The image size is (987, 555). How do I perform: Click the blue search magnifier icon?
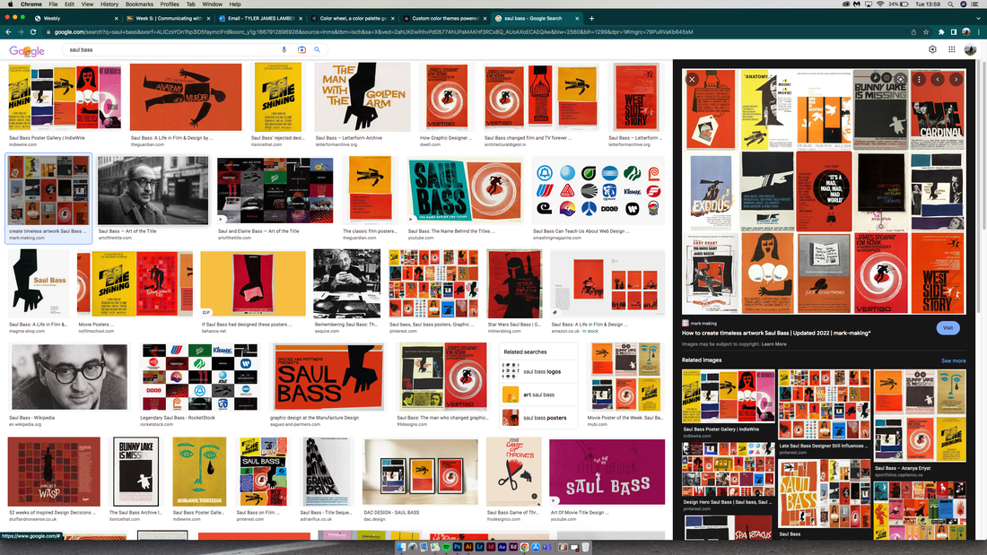pos(318,49)
